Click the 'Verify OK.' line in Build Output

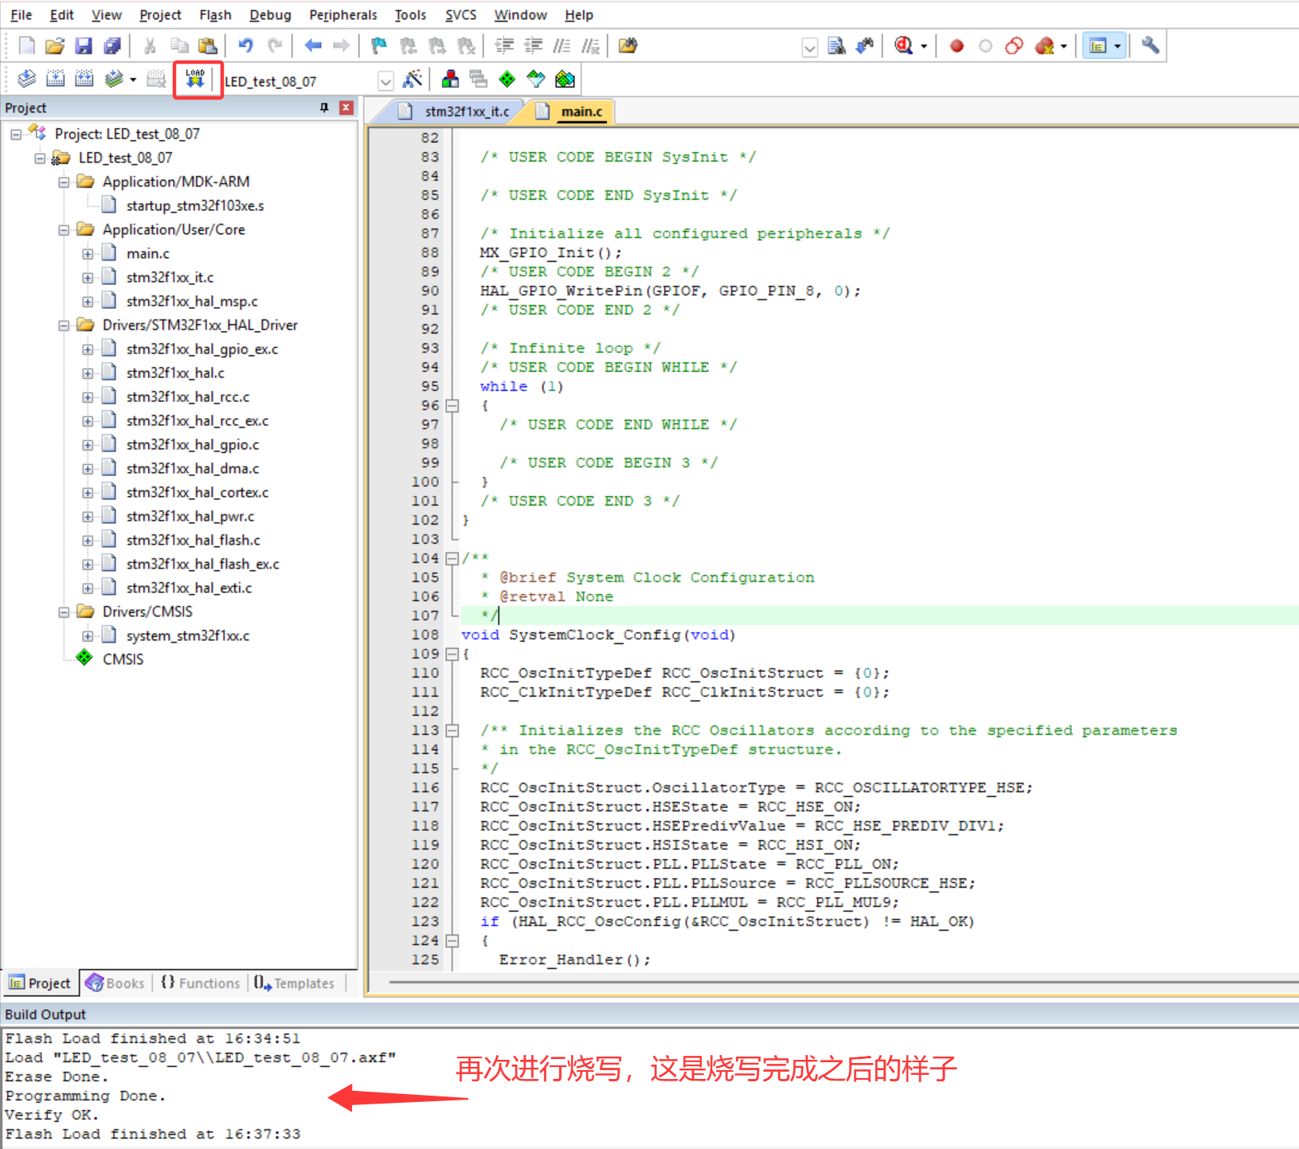[x=52, y=1115]
